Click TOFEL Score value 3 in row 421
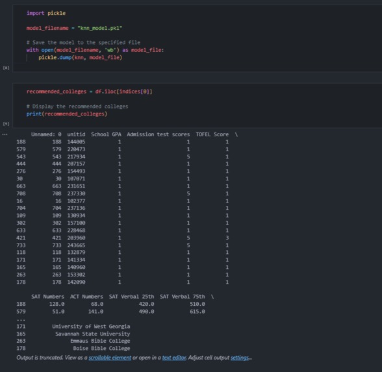This screenshot has height=372, width=382. click(227, 238)
